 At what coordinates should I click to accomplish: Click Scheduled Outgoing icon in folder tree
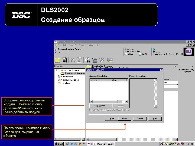tap(59, 80)
